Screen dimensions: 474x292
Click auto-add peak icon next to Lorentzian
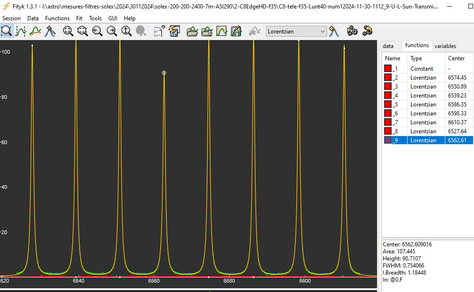point(334,31)
